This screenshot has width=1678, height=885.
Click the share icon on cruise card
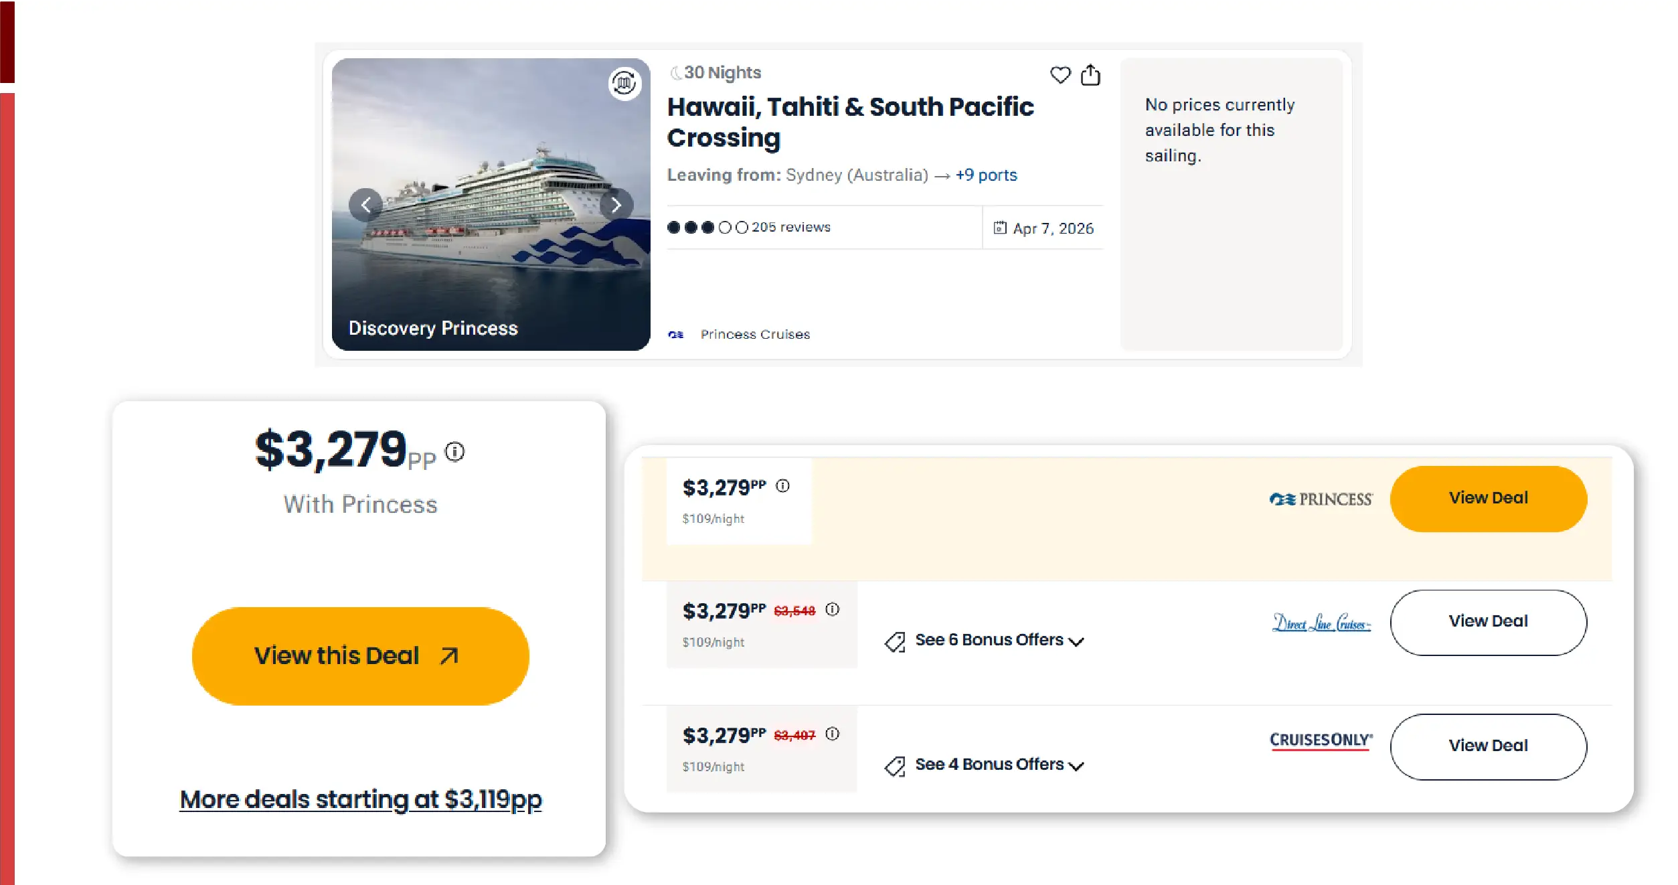[1090, 75]
